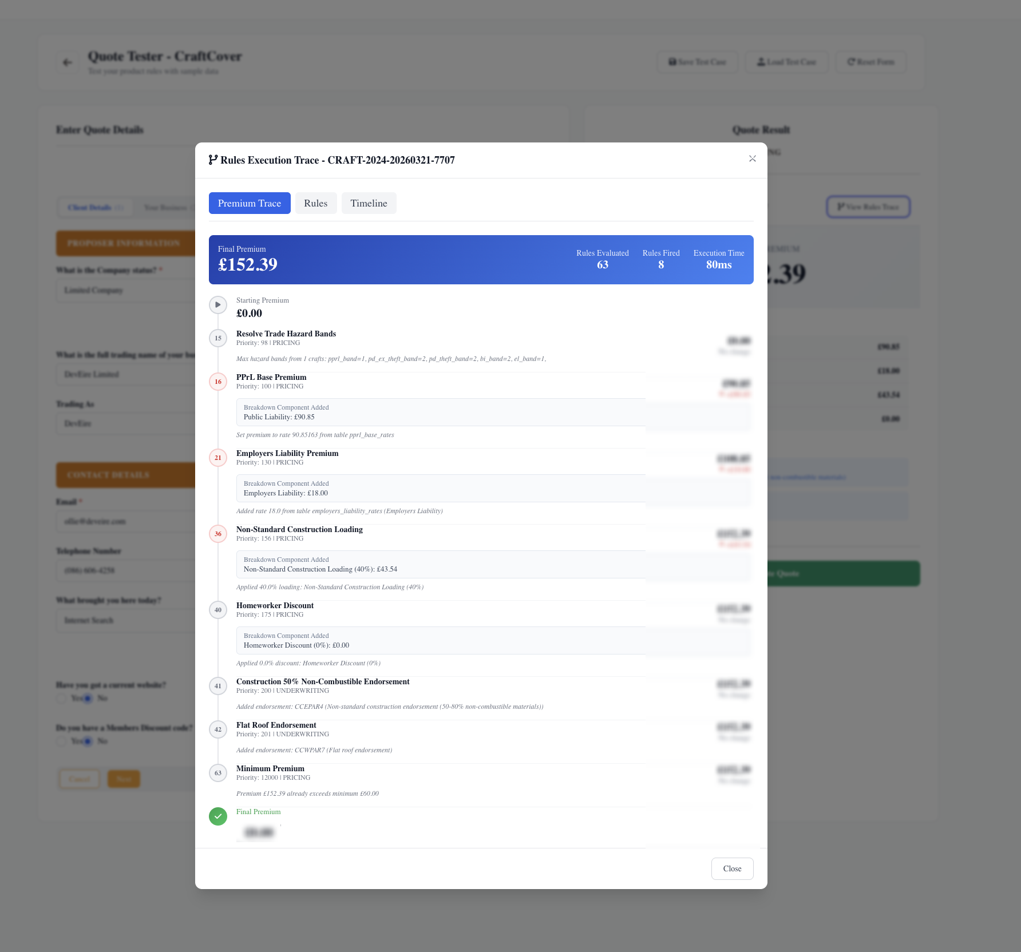This screenshot has width=1021, height=952.
Task: Click the Resolve Trade Hazard Bands title
Action: click(x=286, y=334)
